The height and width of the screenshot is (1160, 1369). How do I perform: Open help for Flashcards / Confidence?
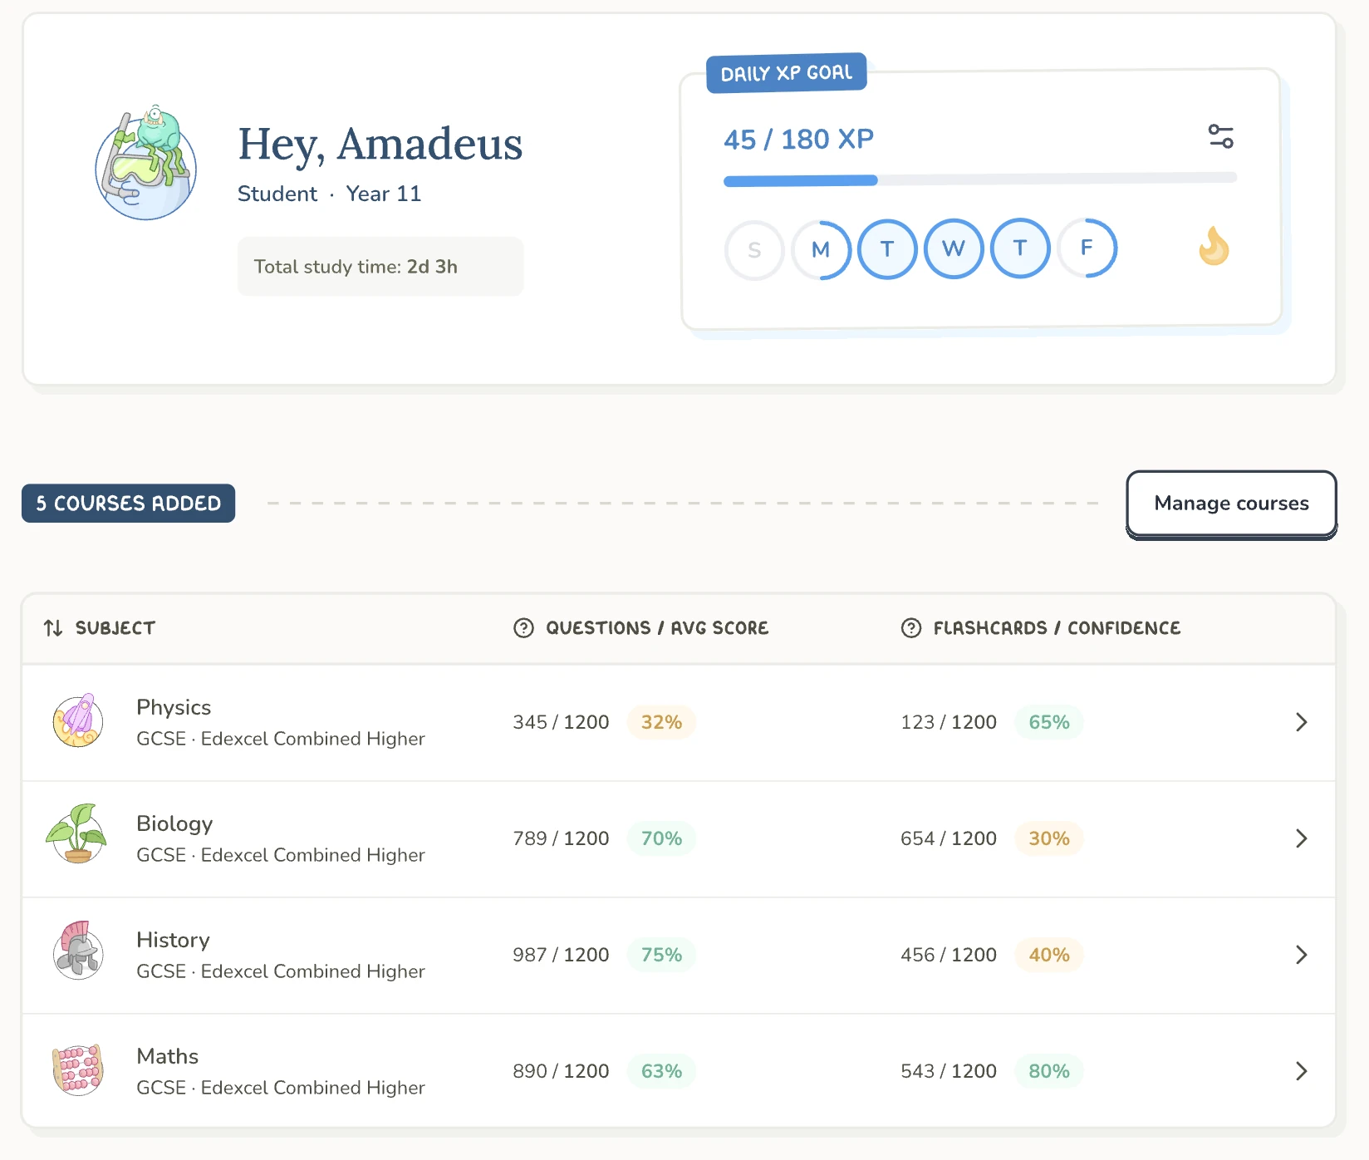pyautogui.click(x=911, y=628)
